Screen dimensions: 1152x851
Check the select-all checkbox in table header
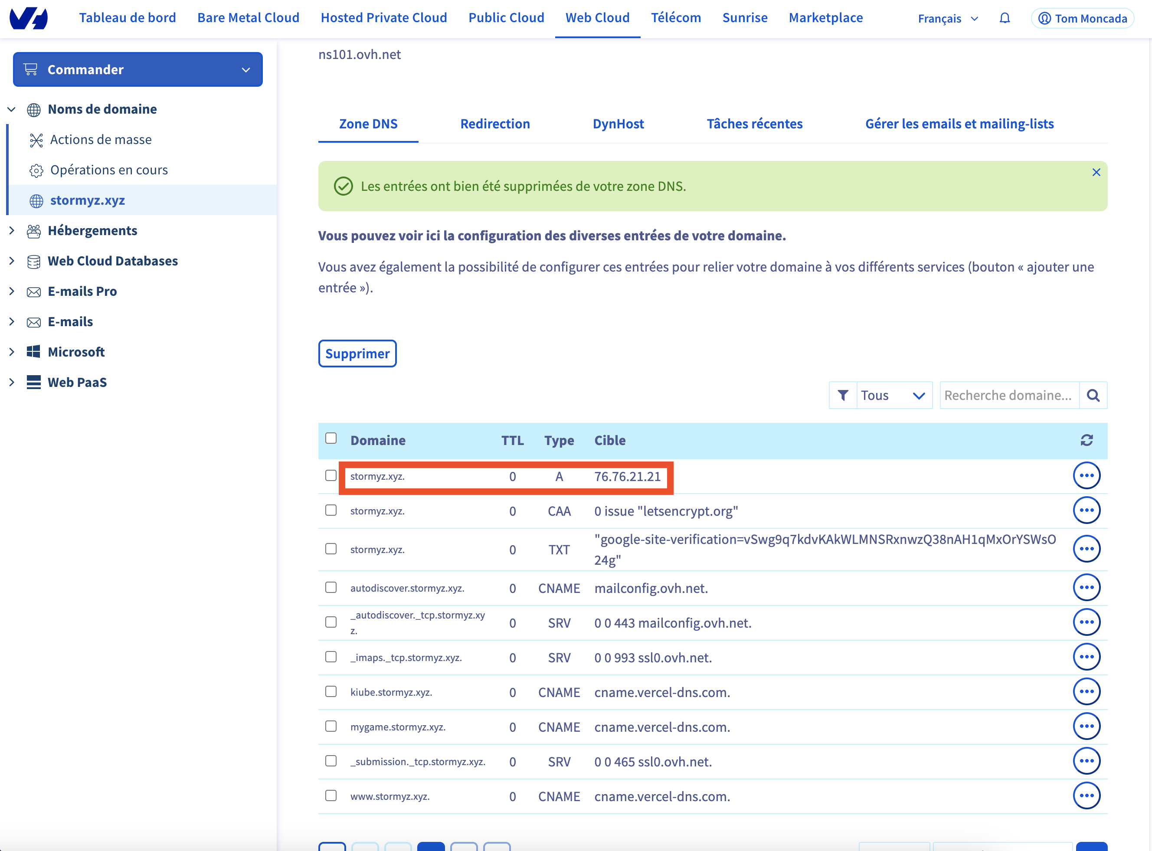(331, 439)
